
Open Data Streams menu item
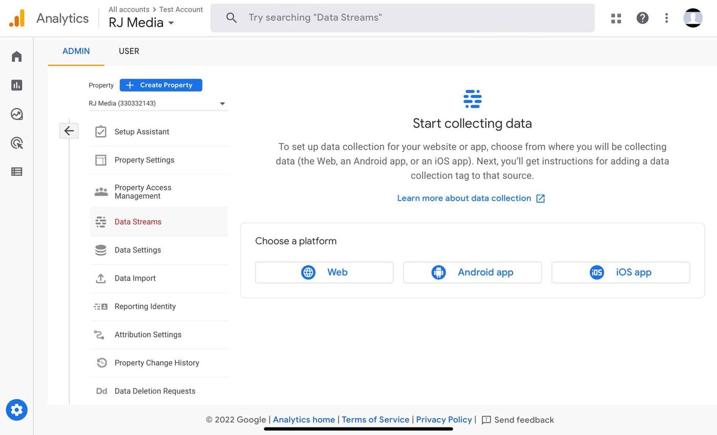(x=159, y=222)
